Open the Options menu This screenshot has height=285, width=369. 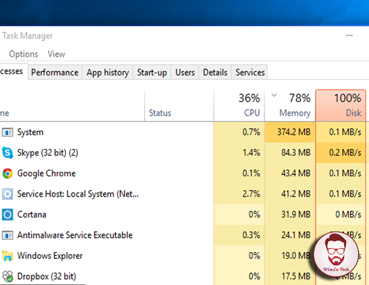(24, 54)
